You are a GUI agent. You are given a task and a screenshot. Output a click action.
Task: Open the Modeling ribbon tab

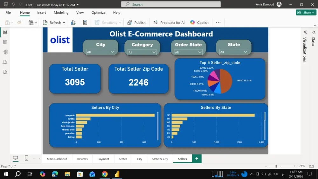click(x=61, y=12)
